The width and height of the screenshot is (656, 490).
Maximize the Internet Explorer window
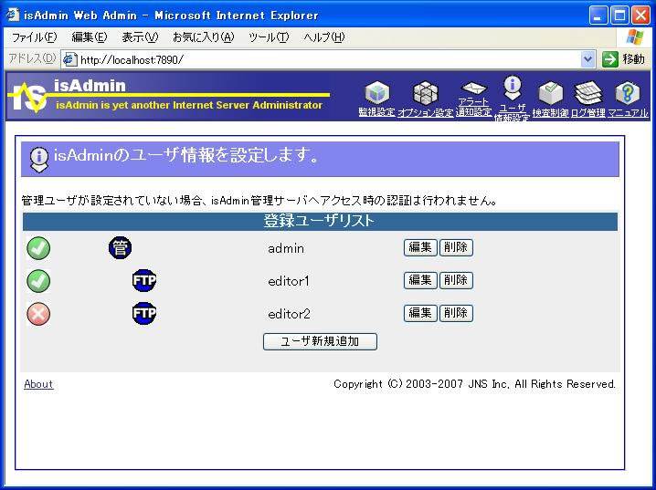pos(619,16)
